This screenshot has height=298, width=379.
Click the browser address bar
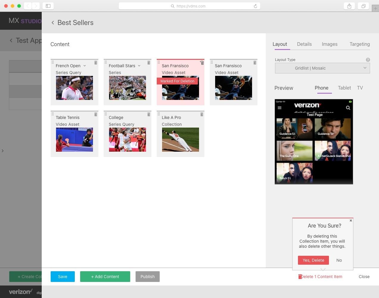189,6
